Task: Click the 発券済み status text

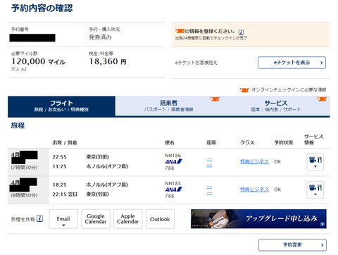Action: tap(100, 37)
